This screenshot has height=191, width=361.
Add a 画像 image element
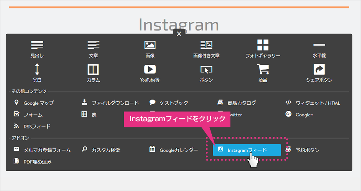(x=150, y=49)
